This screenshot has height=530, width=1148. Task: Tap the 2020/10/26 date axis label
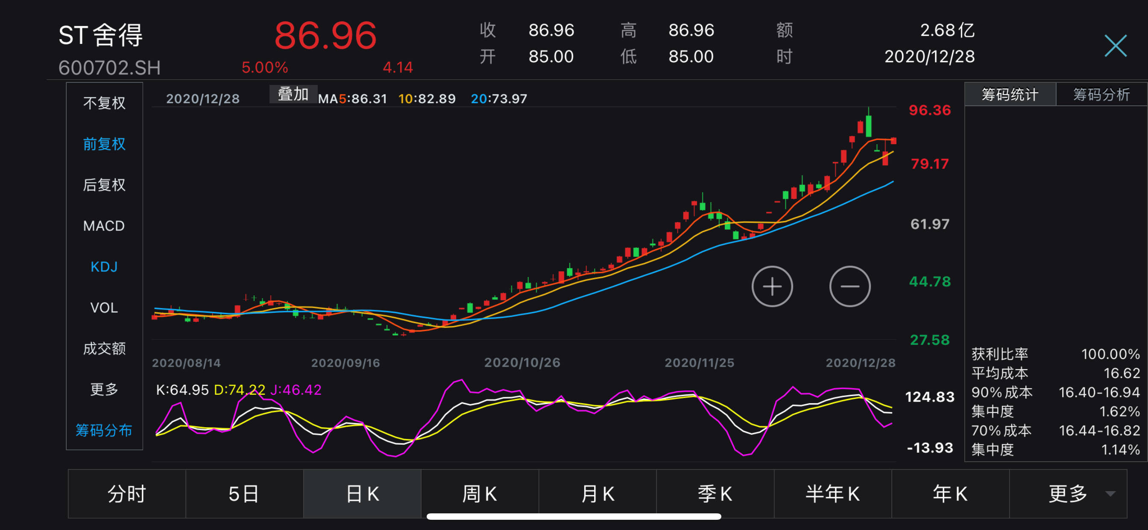click(x=522, y=363)
